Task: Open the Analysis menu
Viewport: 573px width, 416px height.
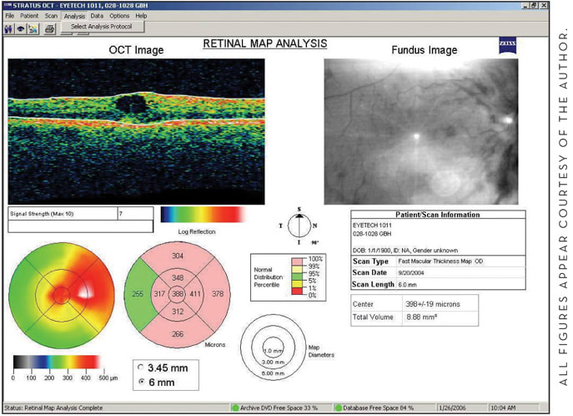Action: (74, 16)
